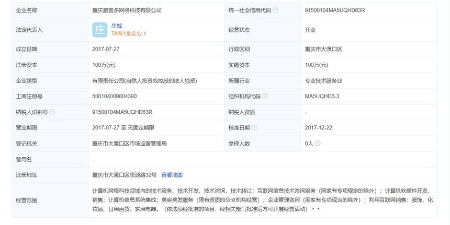450x225 pixels.
Task: Select registration number 500104009804390
Action: pyautogui.click(x=114, y=96)
